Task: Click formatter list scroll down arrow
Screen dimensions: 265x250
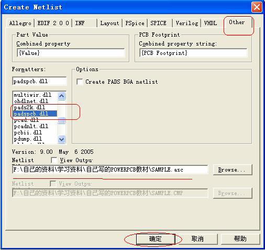Action: [61, 139]
